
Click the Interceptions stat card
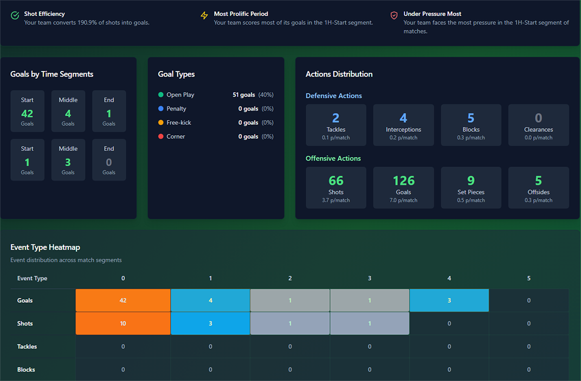(403, 125)
